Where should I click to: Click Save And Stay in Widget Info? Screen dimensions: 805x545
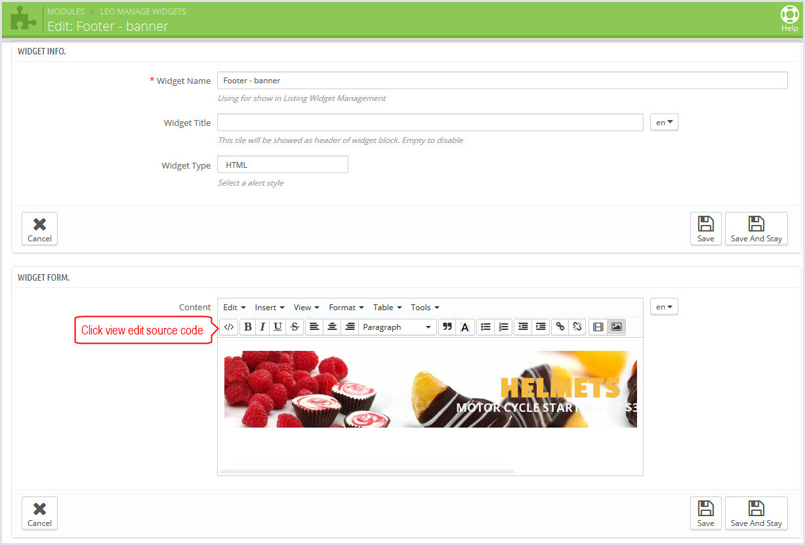[756, 229]
